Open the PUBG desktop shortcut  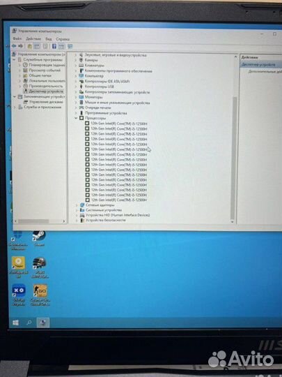tap(40, 267)
